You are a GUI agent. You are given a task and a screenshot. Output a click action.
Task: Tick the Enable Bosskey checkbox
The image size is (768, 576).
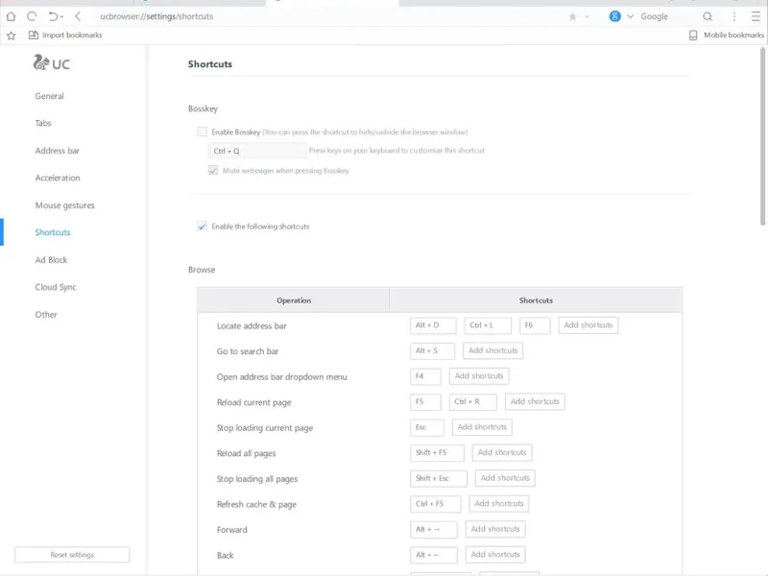(202, 132)
